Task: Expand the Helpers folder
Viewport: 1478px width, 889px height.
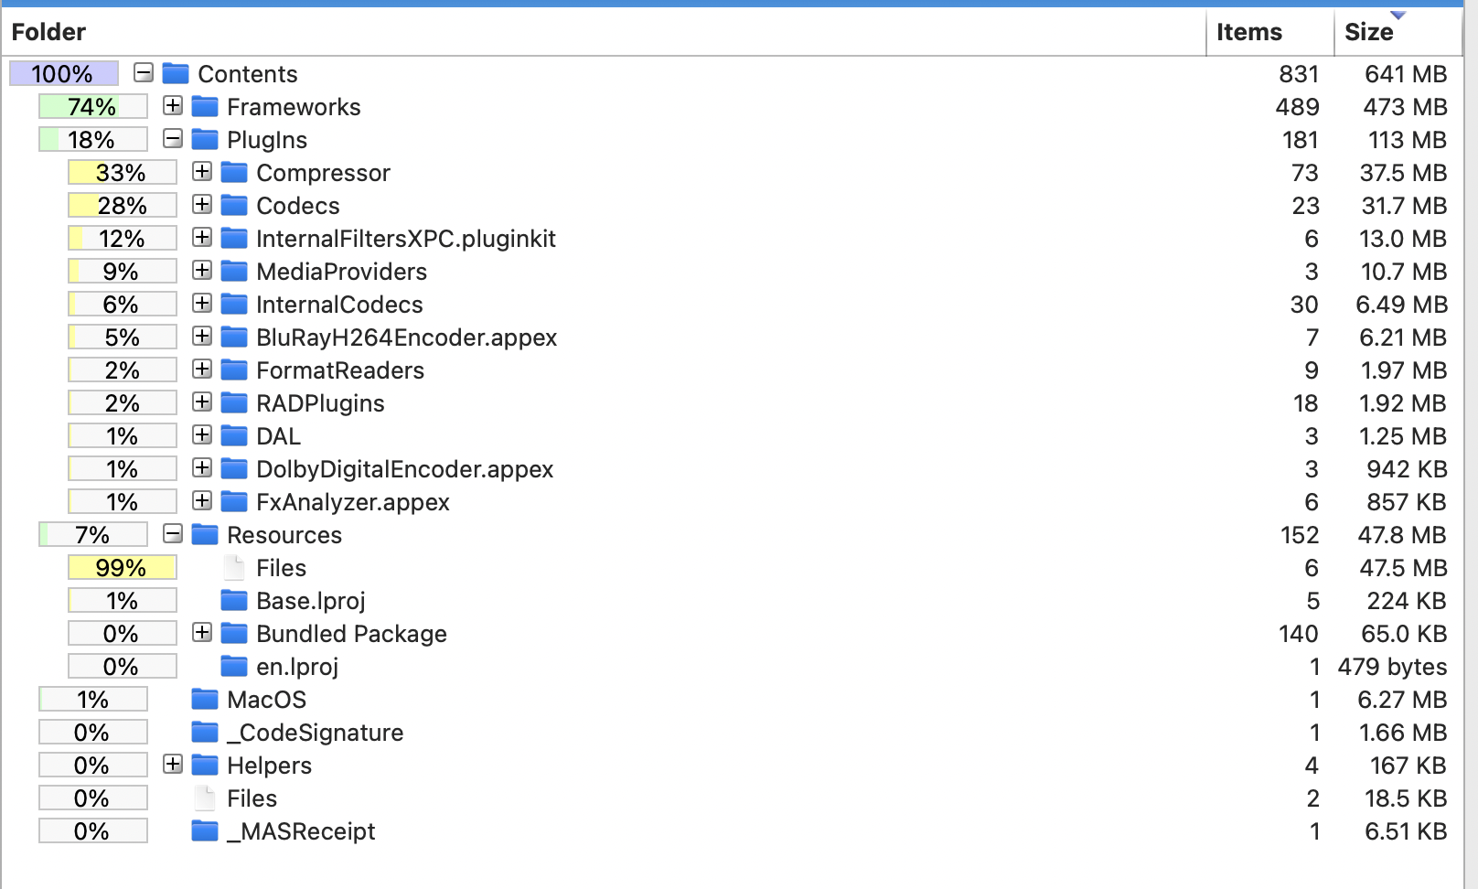Action: (x=173, y=764)
